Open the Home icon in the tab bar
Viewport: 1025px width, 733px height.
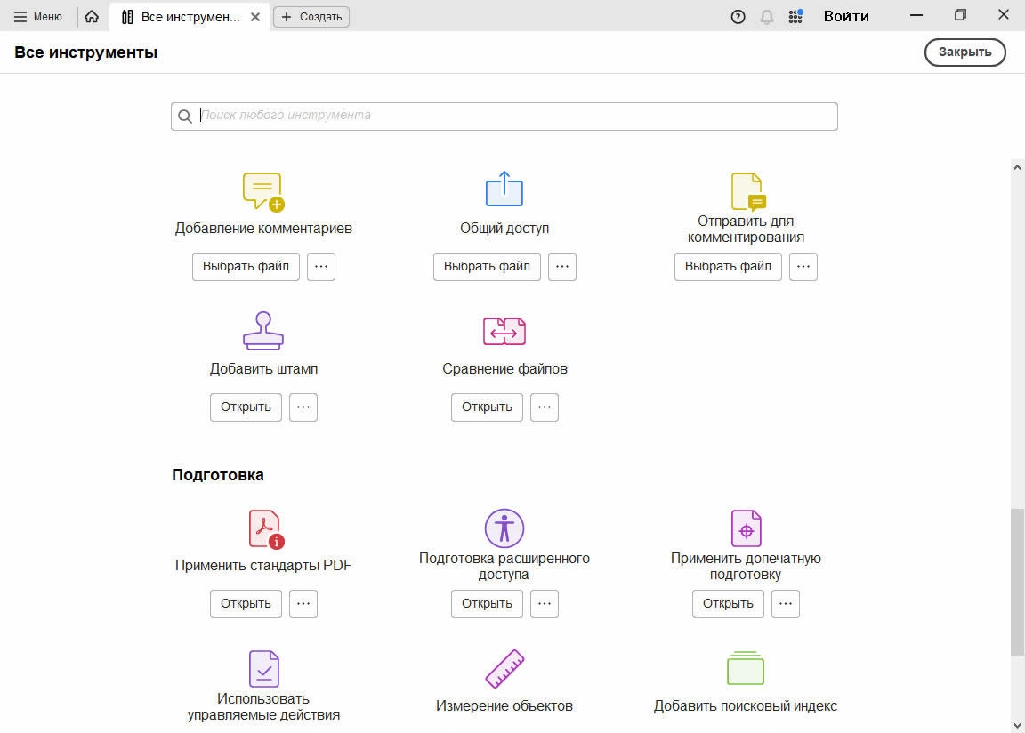(x=92, y=17)
